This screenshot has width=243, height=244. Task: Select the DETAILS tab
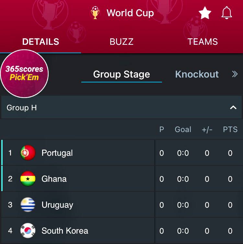click(40, 42)
